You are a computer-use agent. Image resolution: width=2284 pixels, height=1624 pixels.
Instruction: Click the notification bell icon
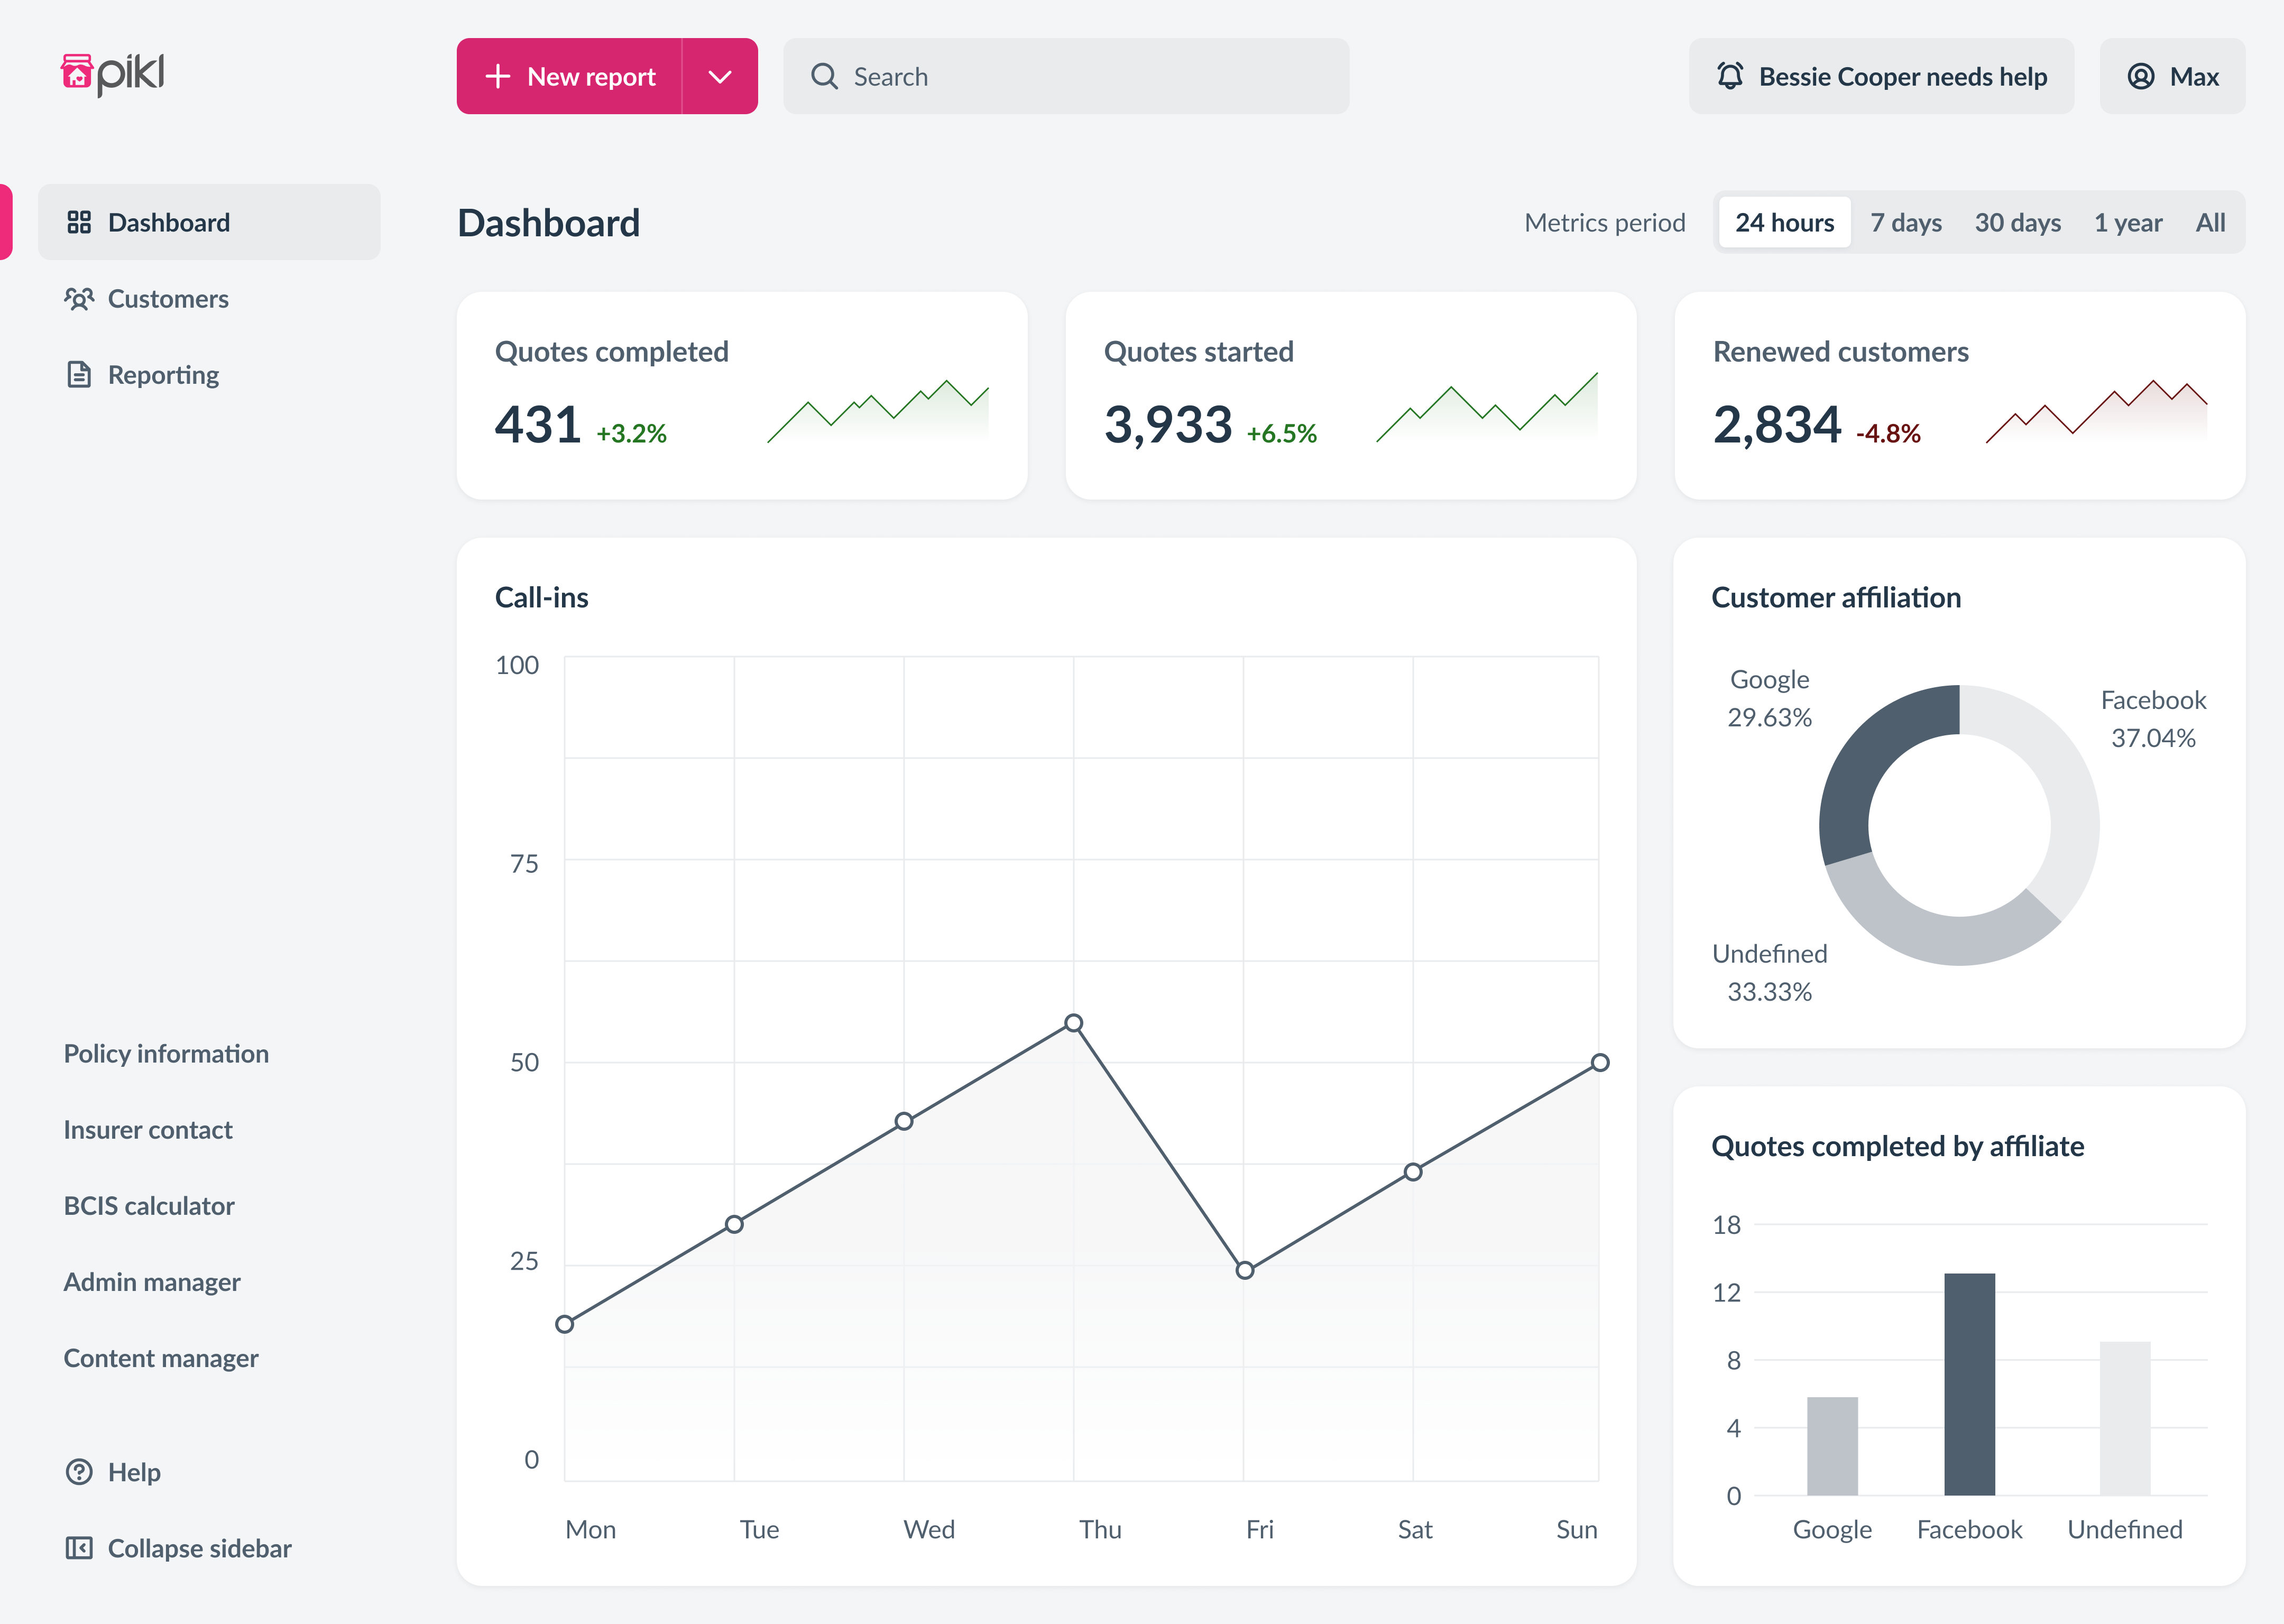pos(1730,77)
